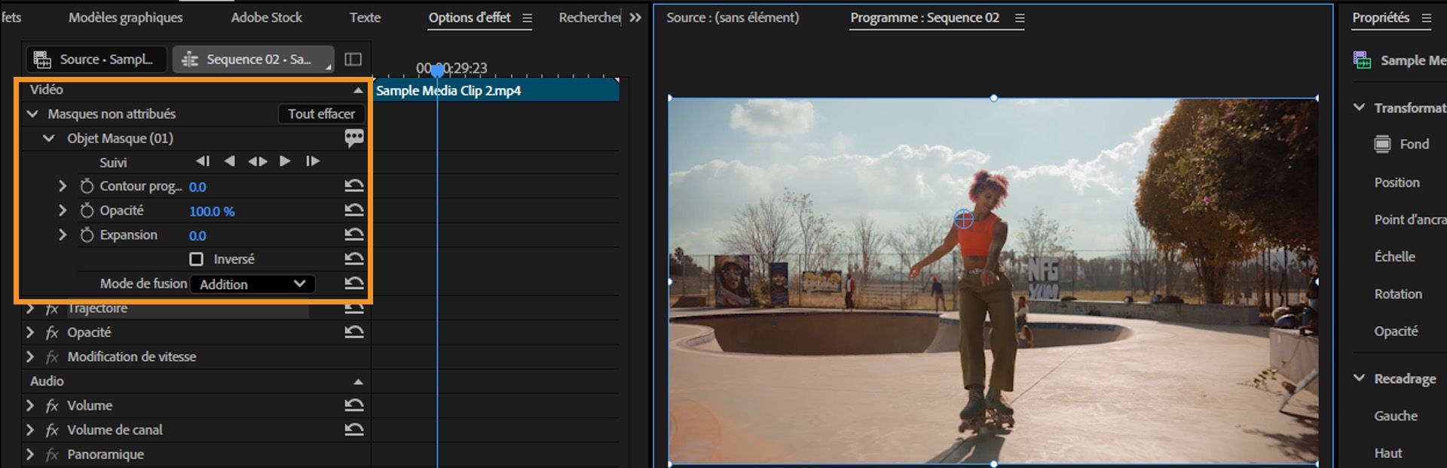Collapse the Audio section triangle

[358, 382]
